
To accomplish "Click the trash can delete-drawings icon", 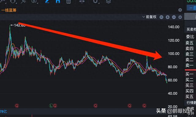I will [69, 2].
